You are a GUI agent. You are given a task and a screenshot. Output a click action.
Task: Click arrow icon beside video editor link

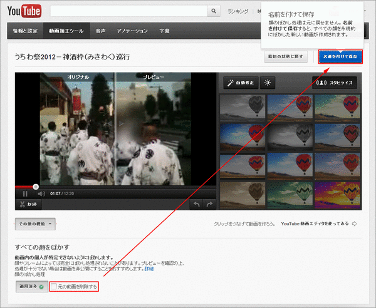pyautogui.click(x=355, y=223)
